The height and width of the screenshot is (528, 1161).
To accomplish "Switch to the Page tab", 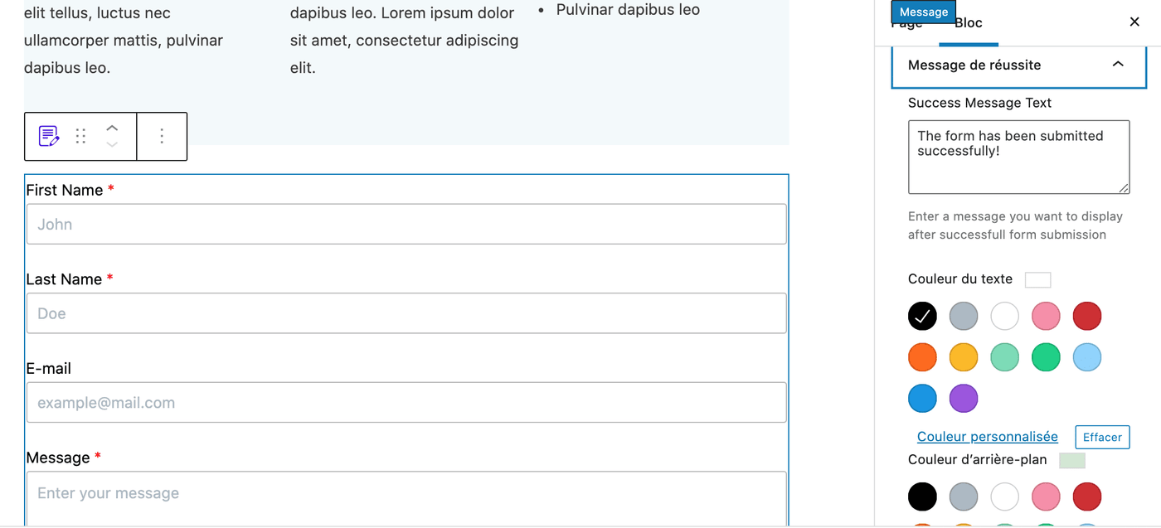I will [906, 25].
